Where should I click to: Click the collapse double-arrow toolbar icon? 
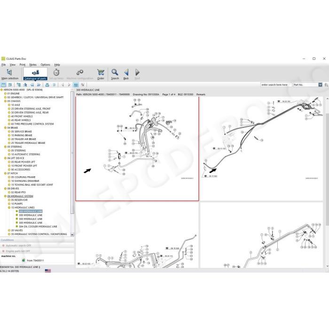tap(32, 85)
